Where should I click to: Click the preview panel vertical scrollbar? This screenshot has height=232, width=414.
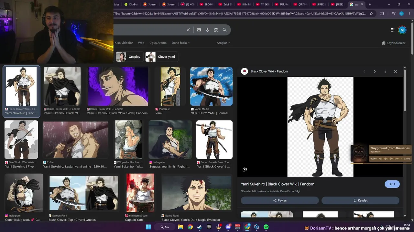[405, 90]
